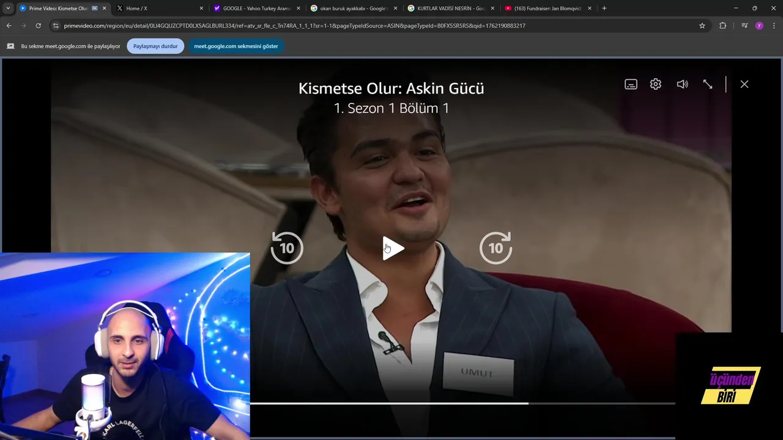Screen dimensions: 783x440
Task: Click the primevideo.com address bar
Action: (295, 26)
